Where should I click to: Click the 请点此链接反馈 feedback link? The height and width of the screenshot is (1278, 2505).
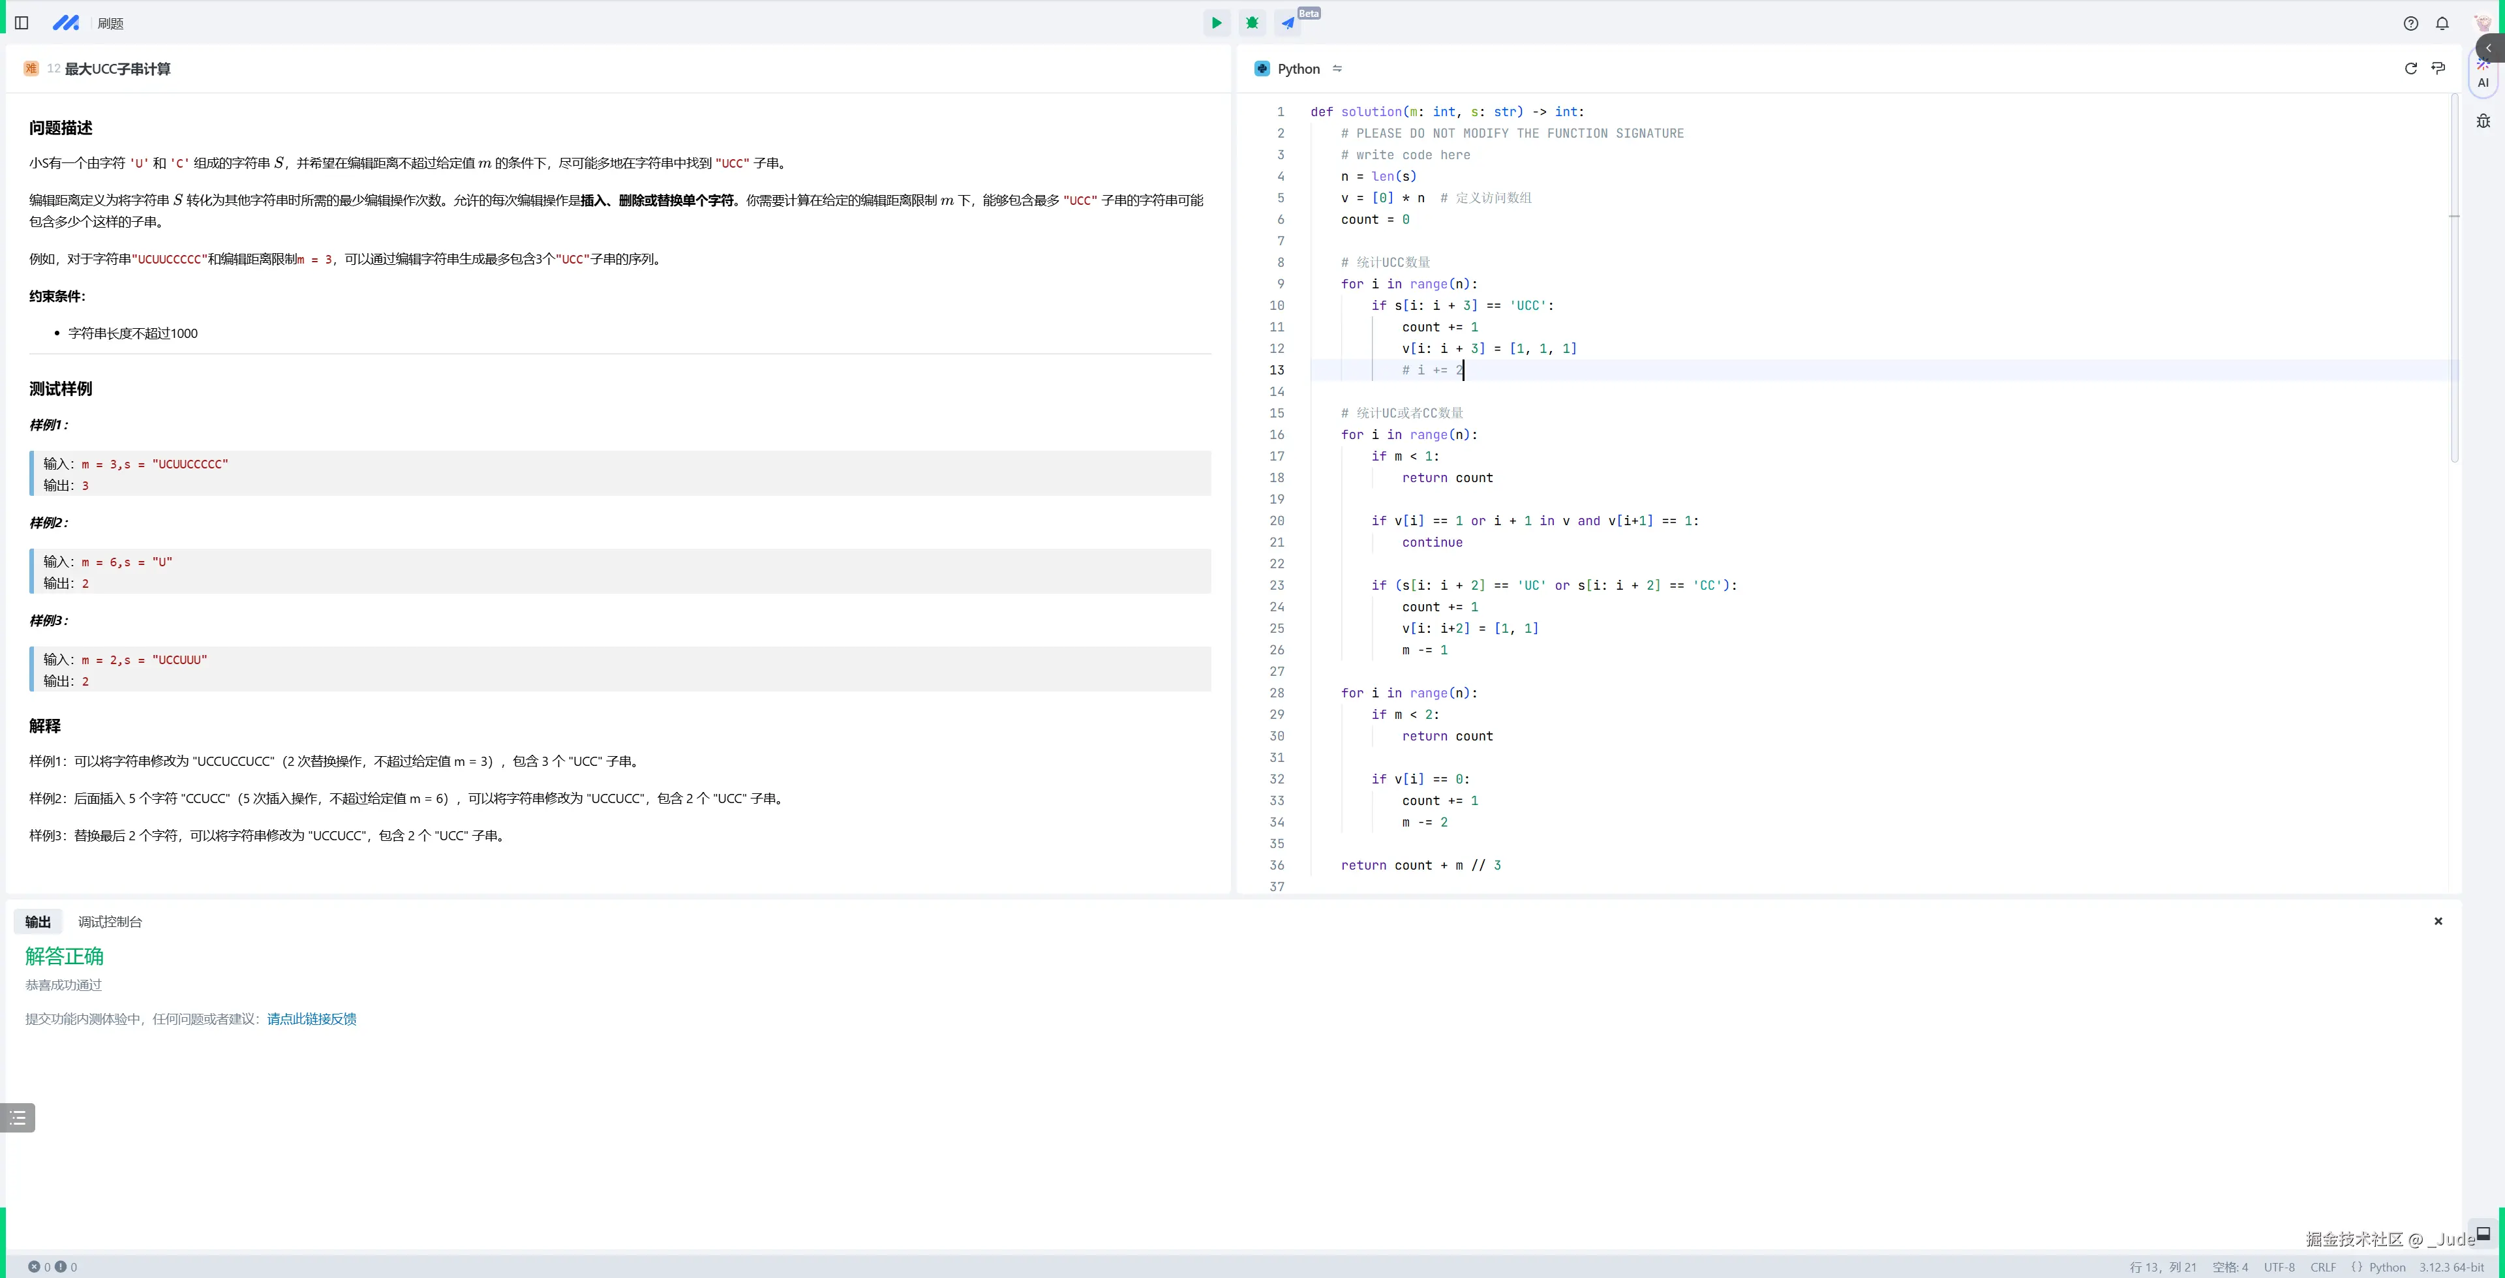[x=311, y=1019]
